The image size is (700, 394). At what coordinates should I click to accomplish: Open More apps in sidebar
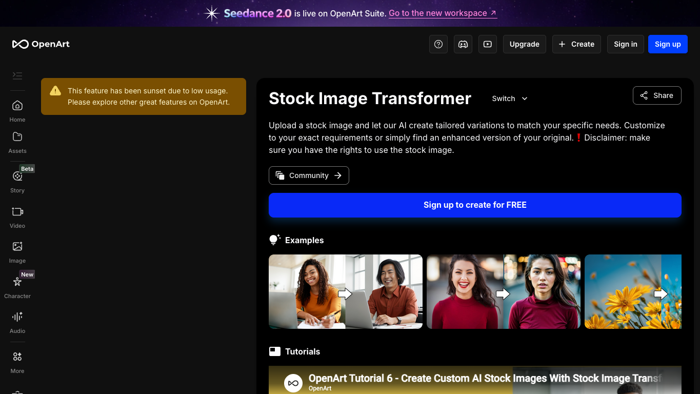(x=17, y=362)
